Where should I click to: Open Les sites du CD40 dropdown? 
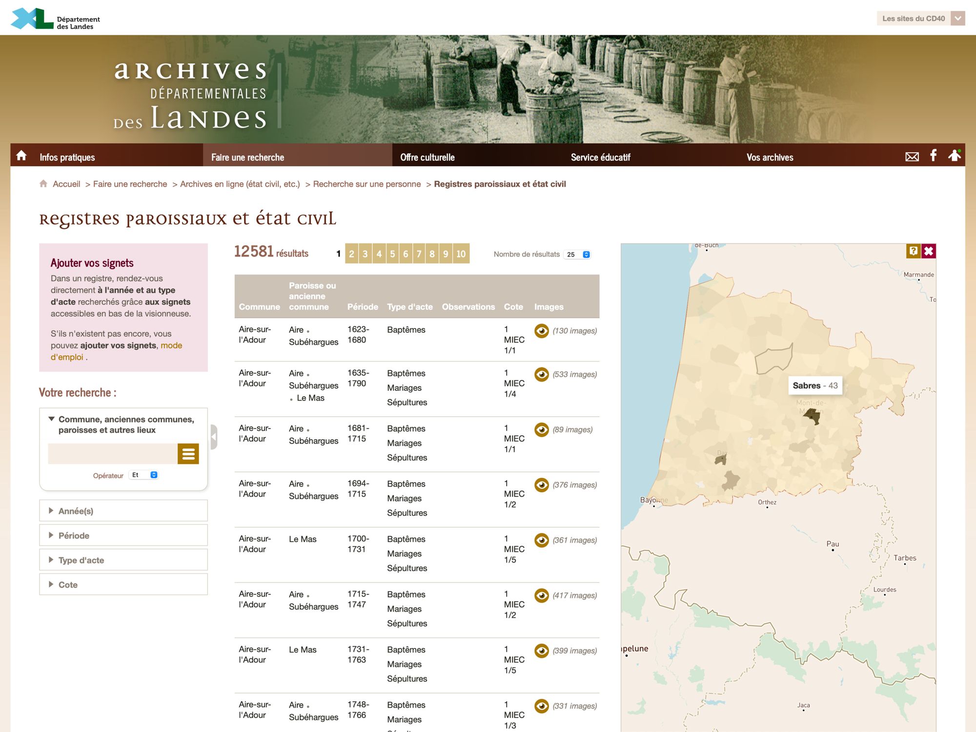click(920, 19)
